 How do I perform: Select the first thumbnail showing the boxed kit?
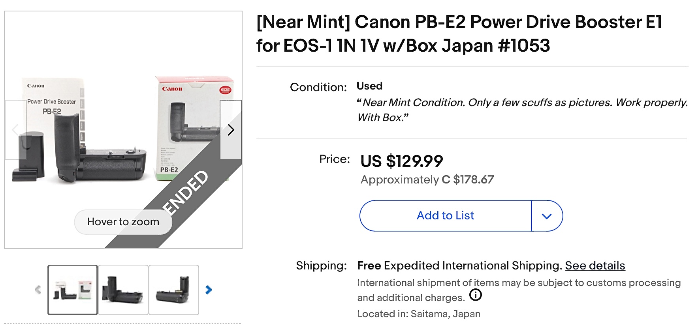(73, 290)
